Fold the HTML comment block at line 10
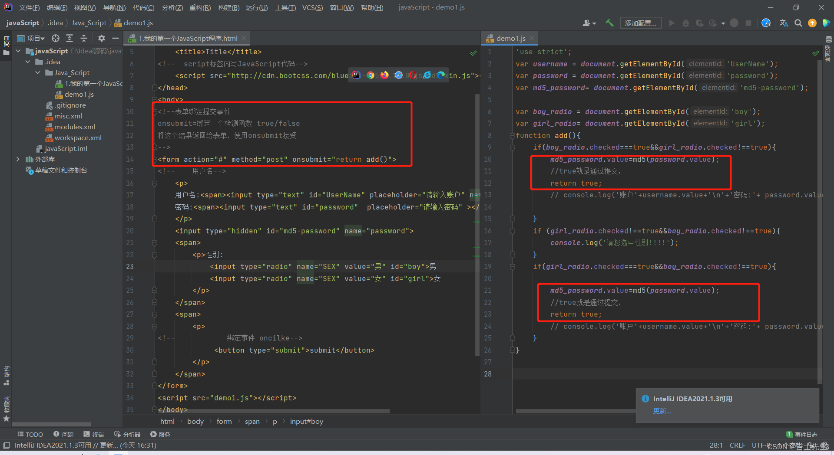This screenshot has width=834, height=455. [155, 112]
